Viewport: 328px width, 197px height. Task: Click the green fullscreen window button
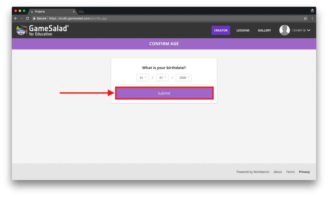pyautogui.click(x=24, y=11)
